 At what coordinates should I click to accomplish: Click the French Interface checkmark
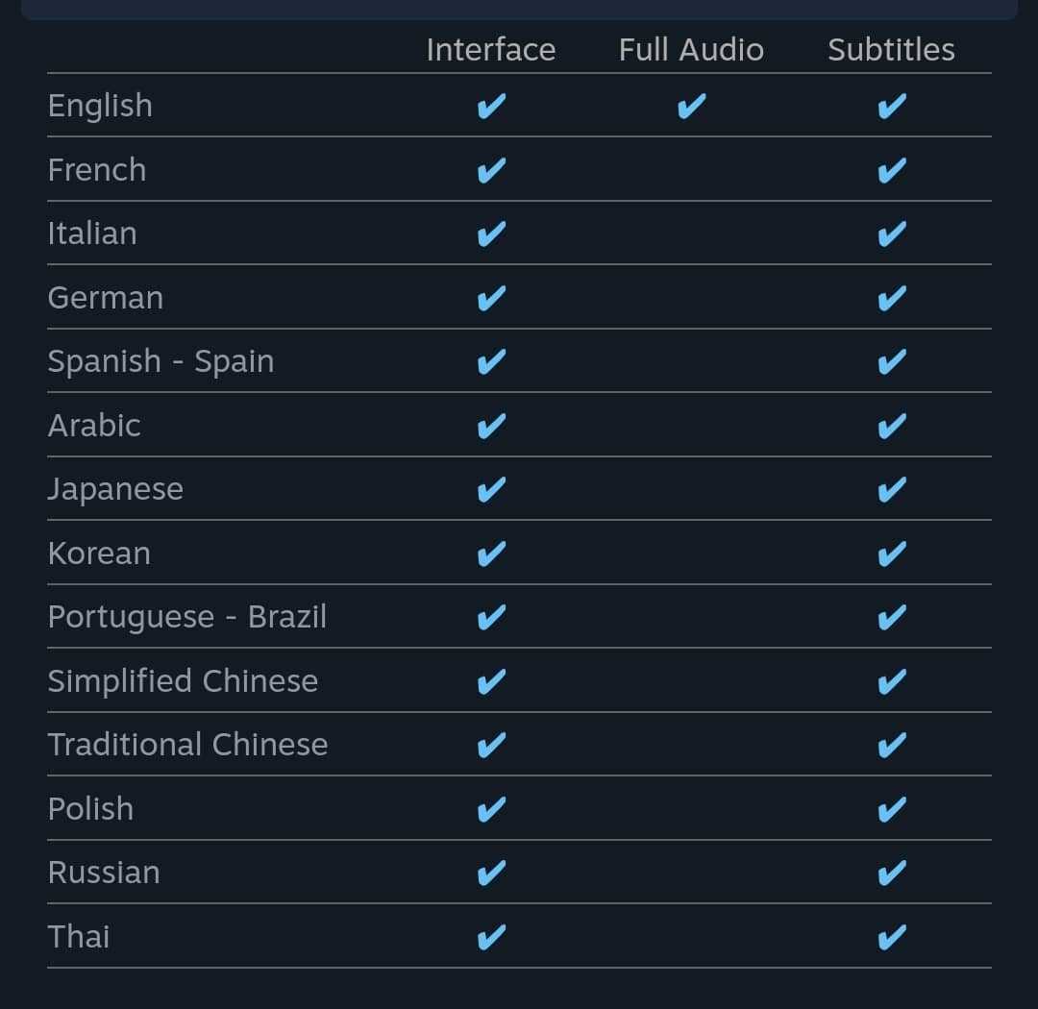click(491, 170)
